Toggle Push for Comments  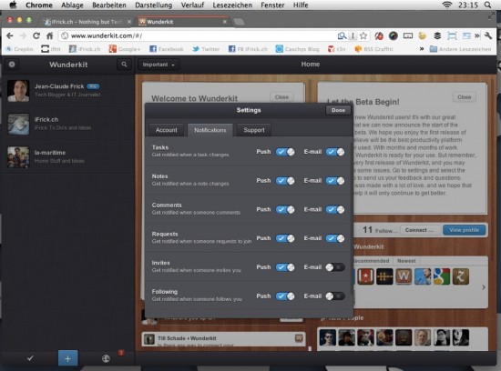point(285,209)
